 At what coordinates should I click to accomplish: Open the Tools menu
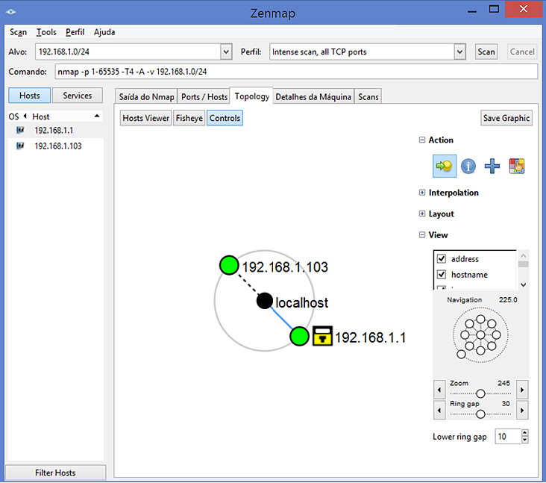coord(46,32)
